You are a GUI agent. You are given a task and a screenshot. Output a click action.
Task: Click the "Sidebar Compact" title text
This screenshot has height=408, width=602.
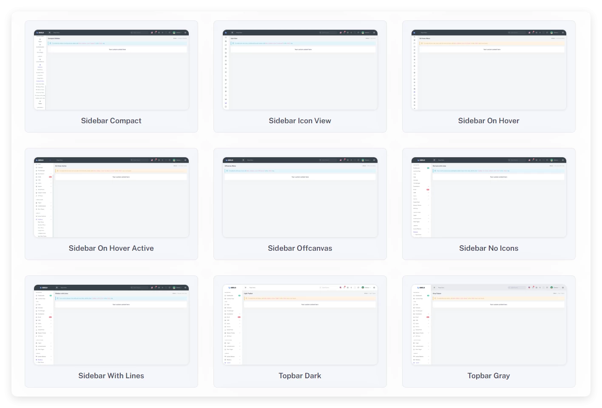coord(111,121)
